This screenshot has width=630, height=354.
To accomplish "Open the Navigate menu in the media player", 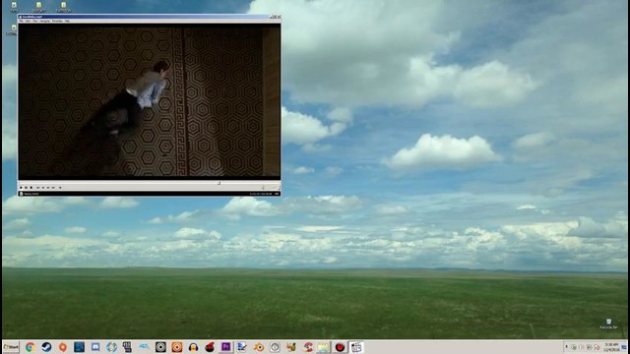I will click(44, 21).
